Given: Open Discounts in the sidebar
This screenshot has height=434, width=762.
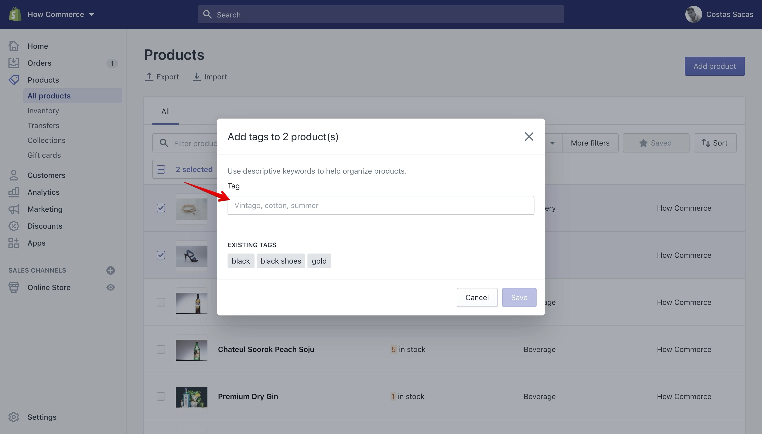Looking at the screenshot, I should coord(45,226).
